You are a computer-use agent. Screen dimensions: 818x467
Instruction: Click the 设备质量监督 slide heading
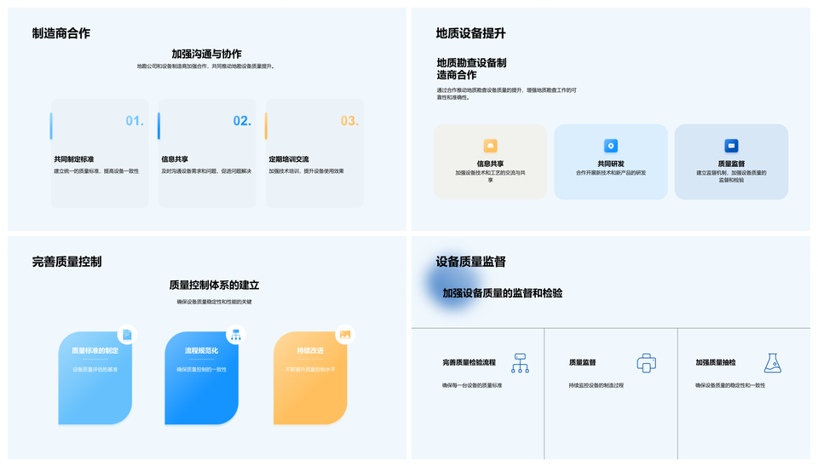pos(470,262)
